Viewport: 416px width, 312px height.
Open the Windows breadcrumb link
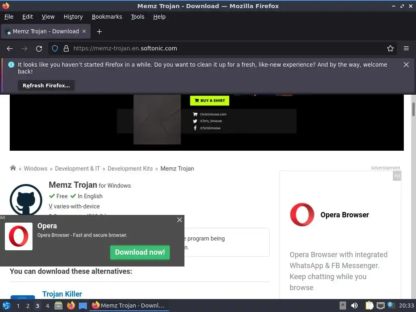pos(36,169)
